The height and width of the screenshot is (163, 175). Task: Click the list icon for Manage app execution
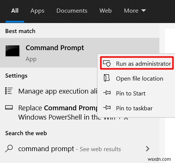tap(9, 91)
